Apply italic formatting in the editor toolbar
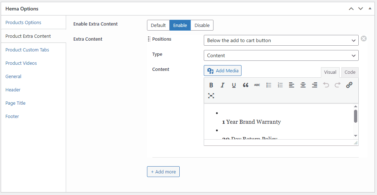Screen dimensions: 377x195 pos(222,85)
